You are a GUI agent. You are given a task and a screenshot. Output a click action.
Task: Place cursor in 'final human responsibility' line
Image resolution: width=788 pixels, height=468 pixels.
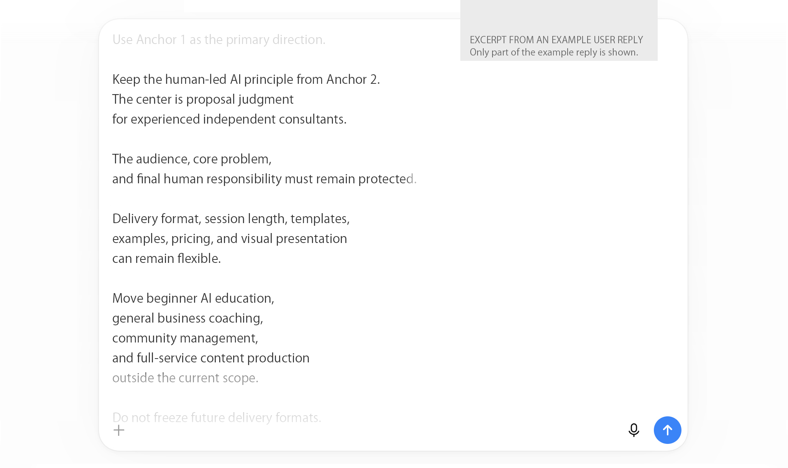point(264,179)
